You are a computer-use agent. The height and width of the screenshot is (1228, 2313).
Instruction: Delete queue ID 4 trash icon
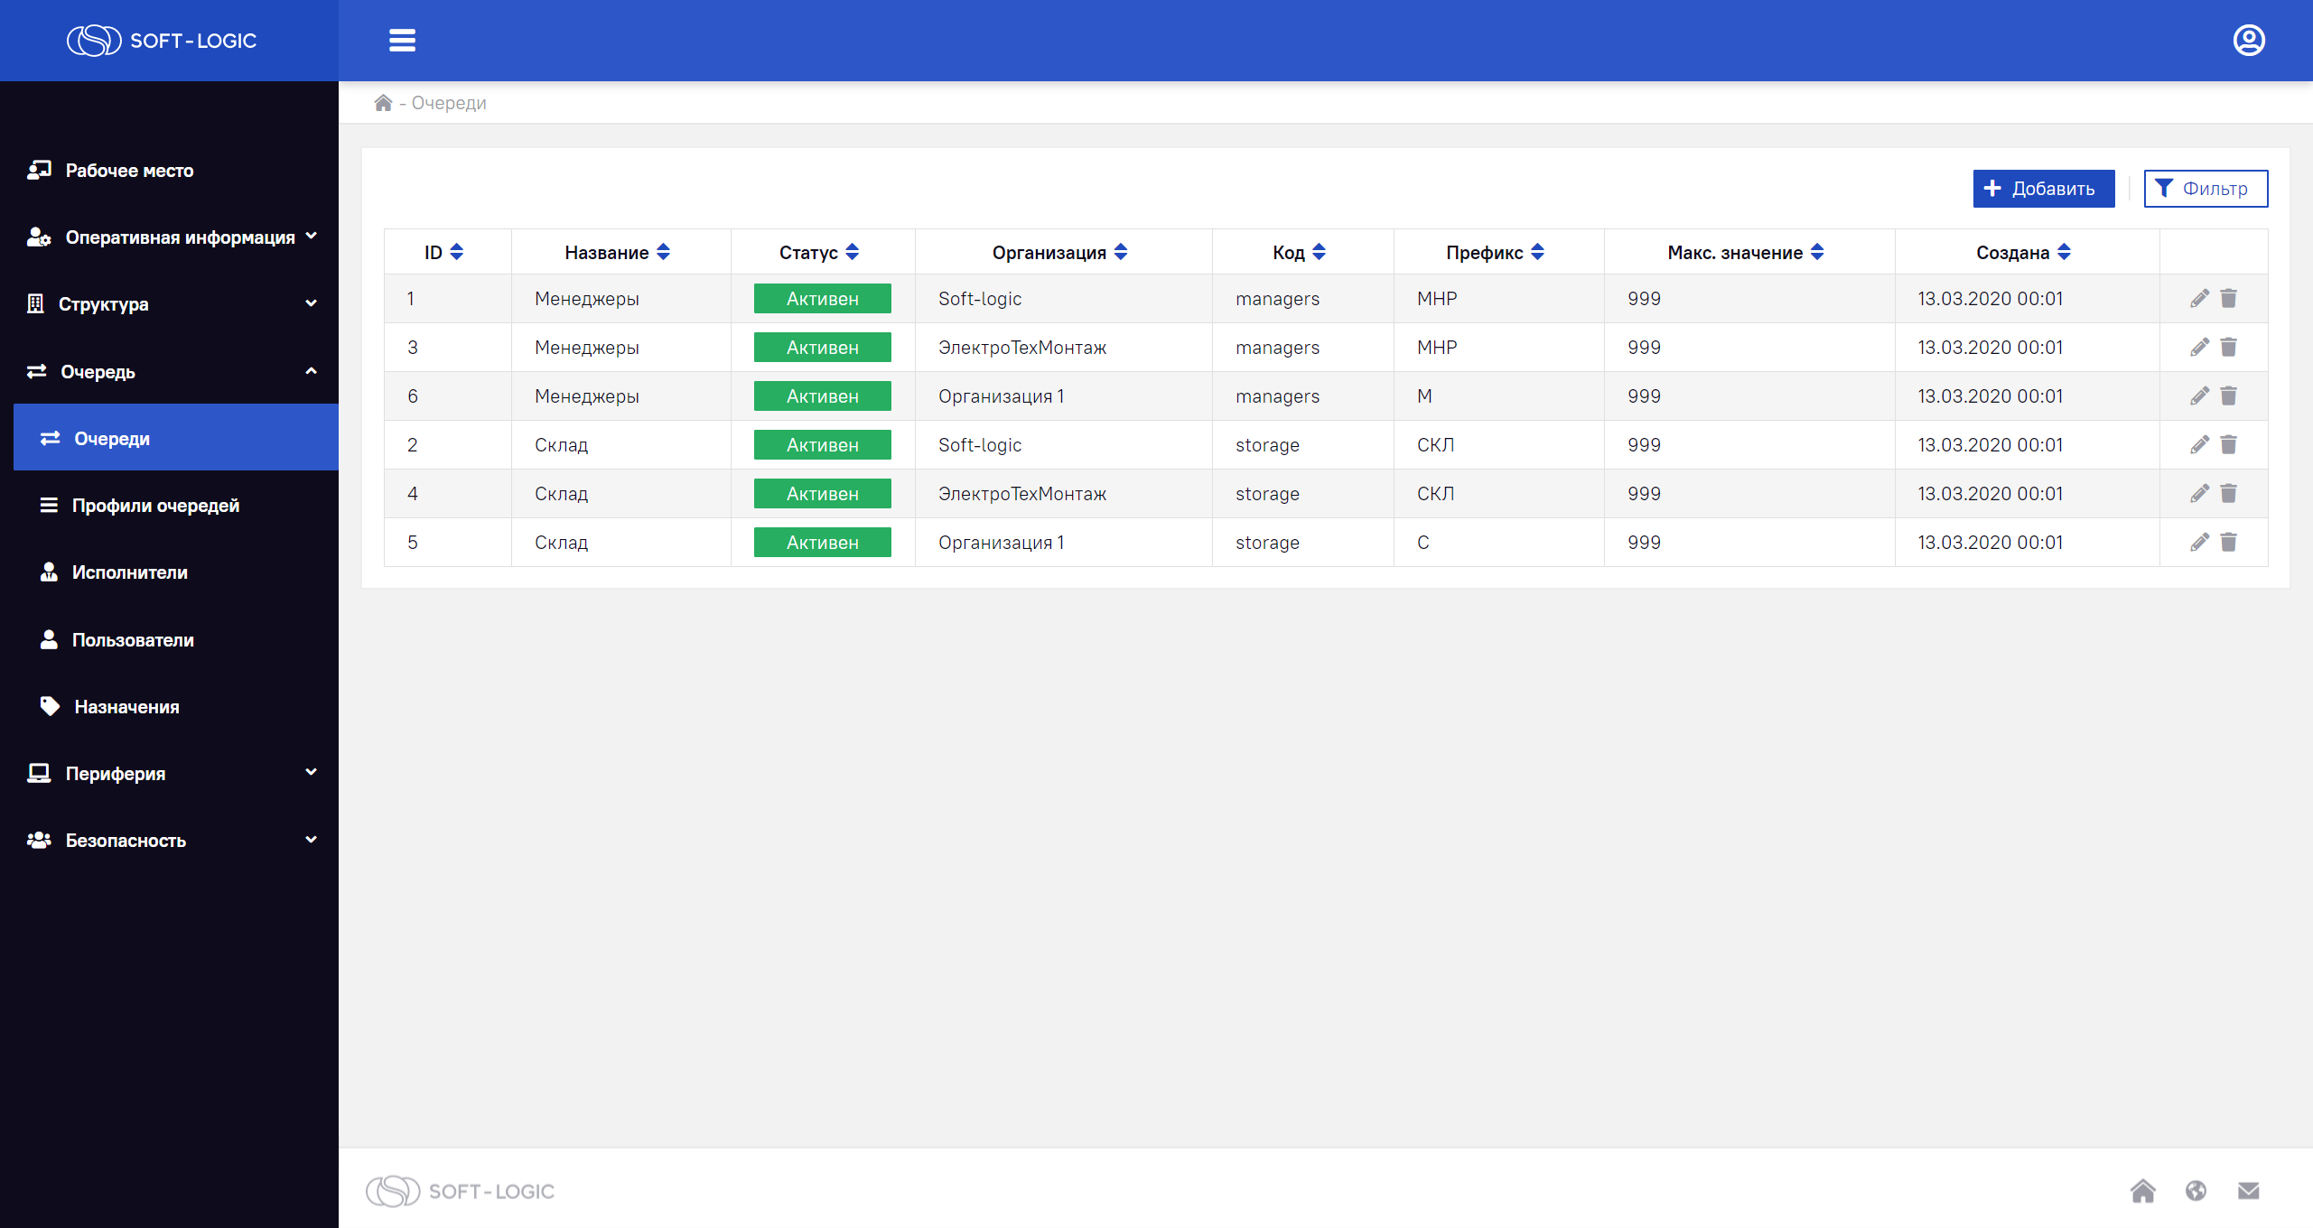click(x=2229, y=494)
